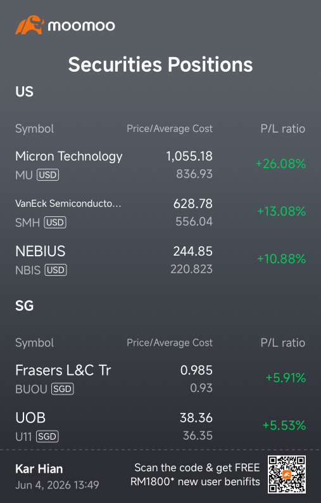The height and width of the screenshot is (503, 321).
Task: Click the P/L ratio header under US
Action: (283, 129)
